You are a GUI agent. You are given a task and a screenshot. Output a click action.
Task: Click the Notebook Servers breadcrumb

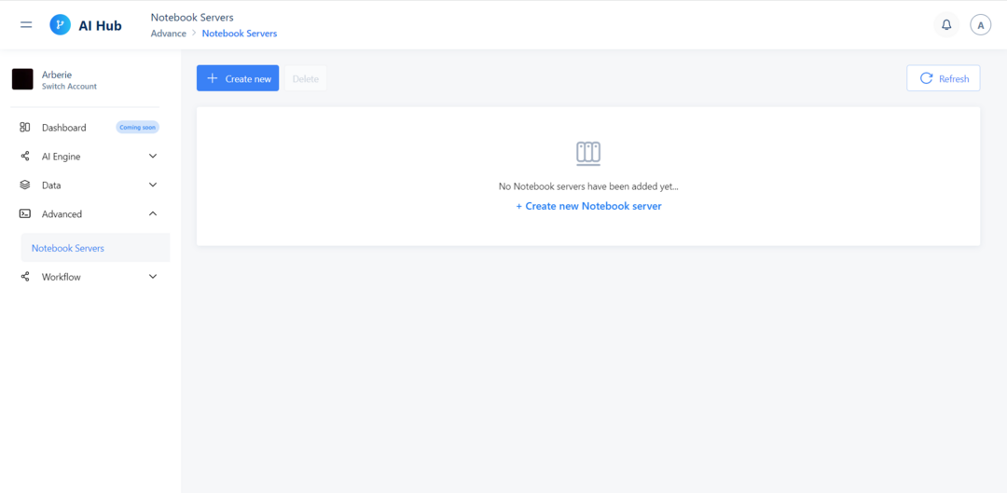240,34
